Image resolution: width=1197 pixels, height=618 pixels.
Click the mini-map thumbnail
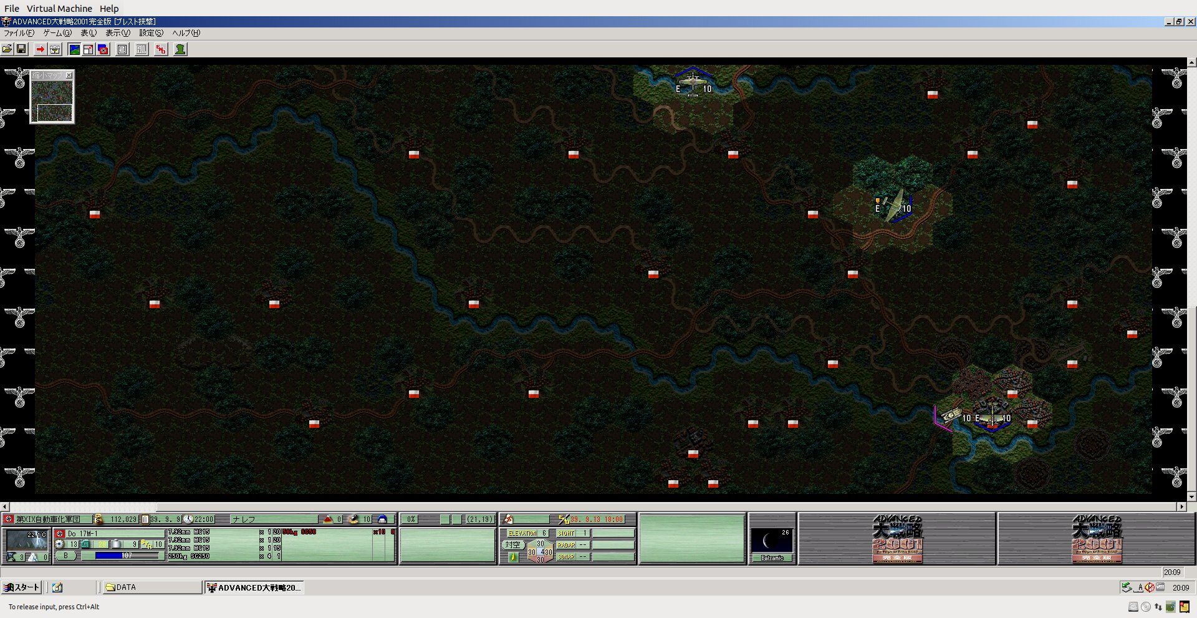point(52,100)
